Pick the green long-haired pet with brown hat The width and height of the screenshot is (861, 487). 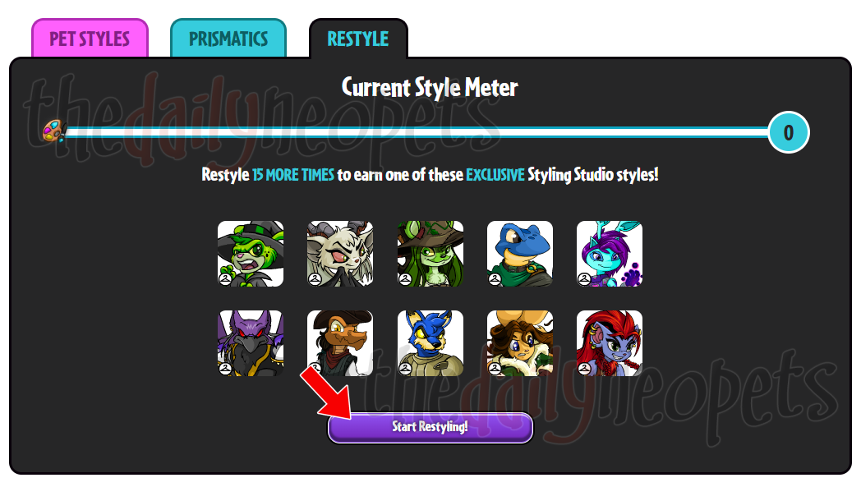click(x=430, y=254)
